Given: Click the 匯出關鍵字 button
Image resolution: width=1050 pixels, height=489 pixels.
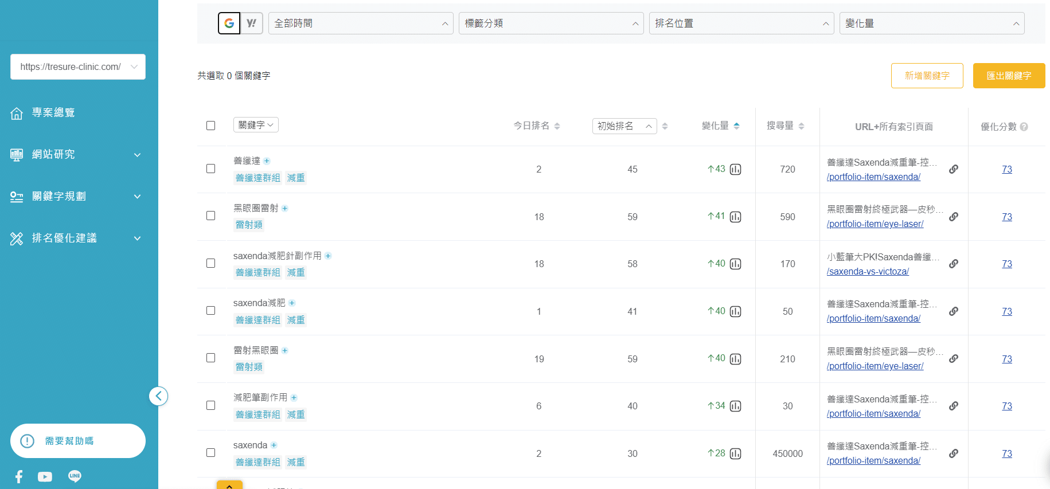Looking at the screenshot, I should click(1008, 76).
